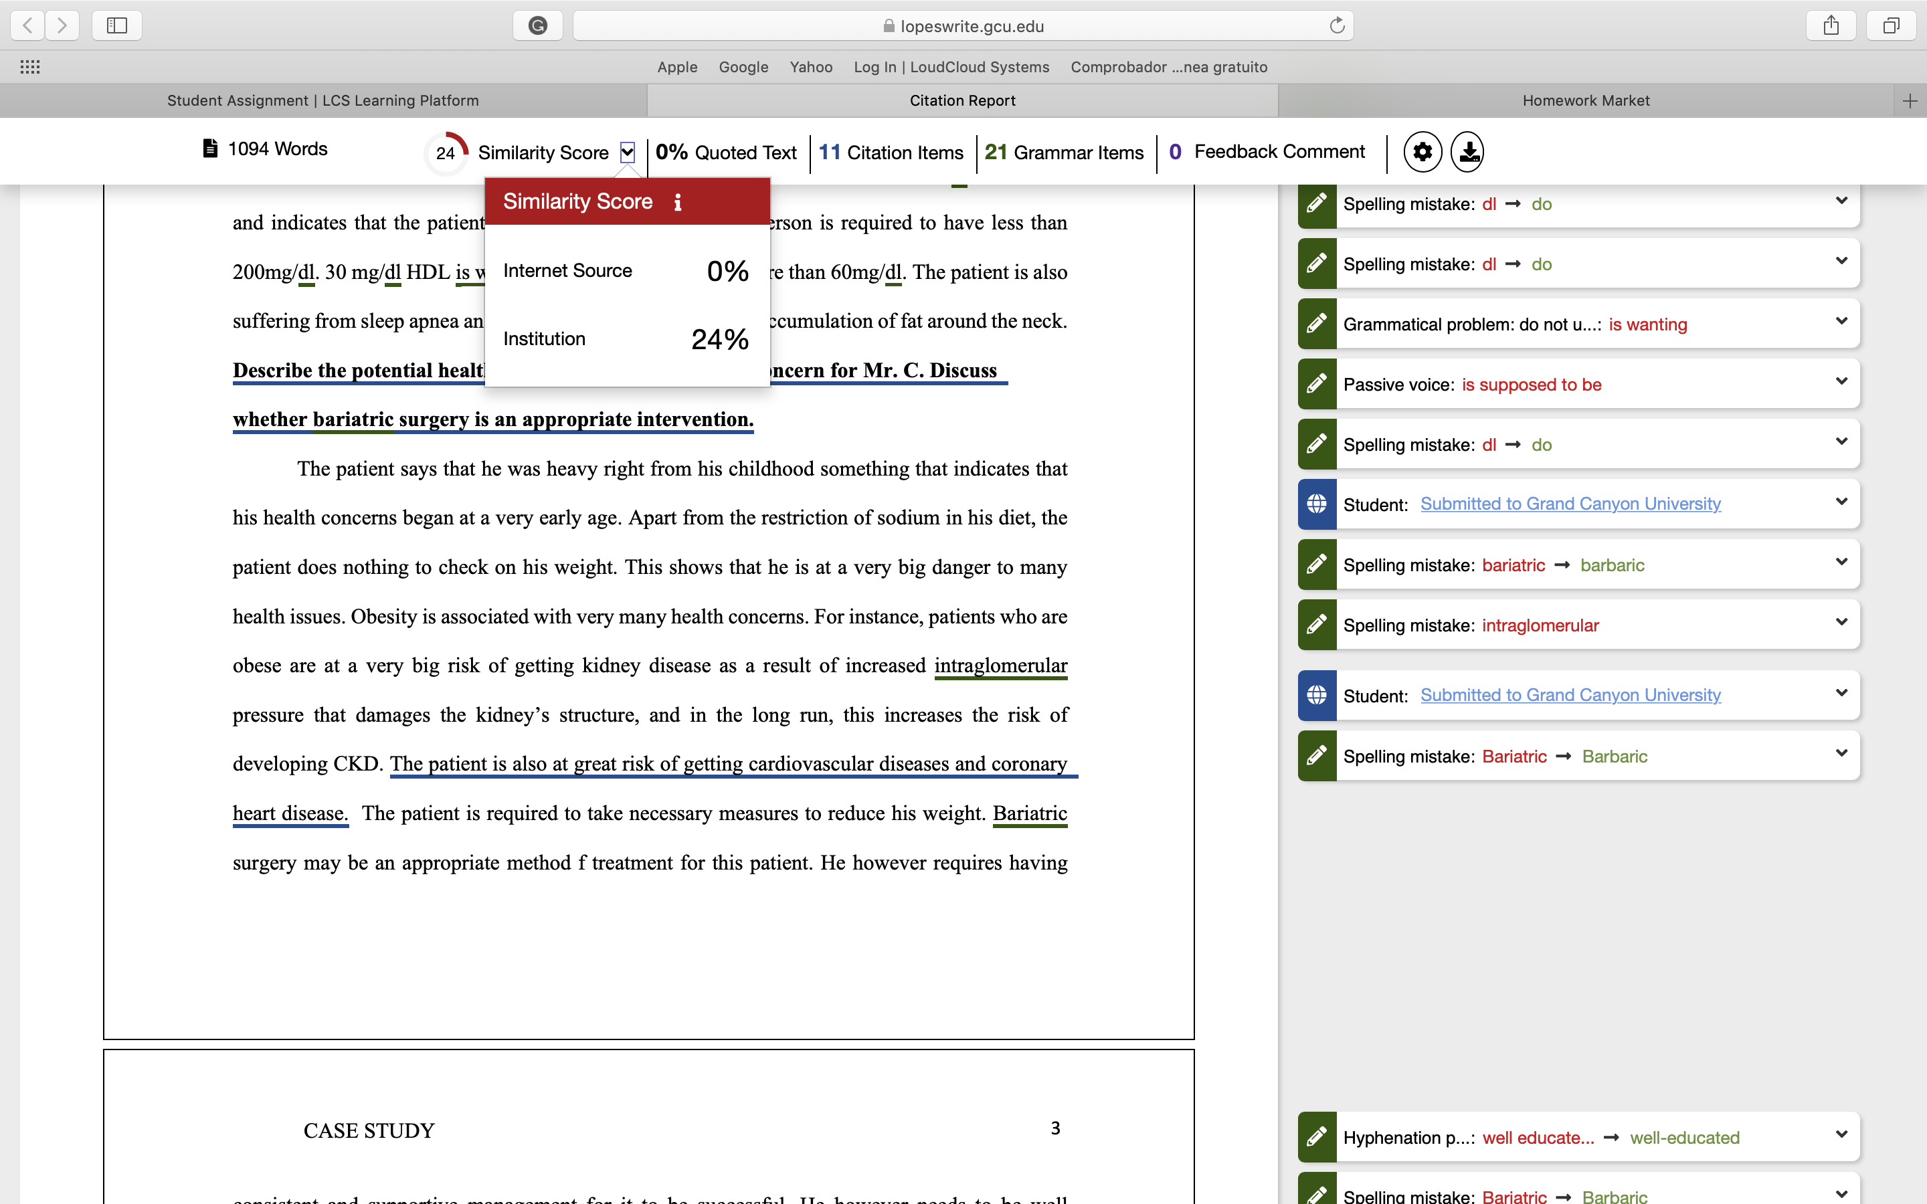Screen dimensions: 1927x1204
Task: Expand the intraglomerular spelling row chevron
Action: pos(1841,622)
